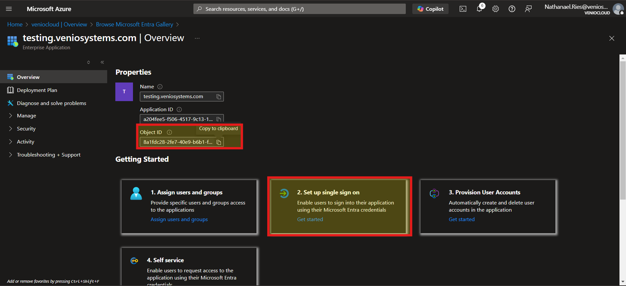
Task: Go to Home breadcrumb
Action: [x=15, y=24]
